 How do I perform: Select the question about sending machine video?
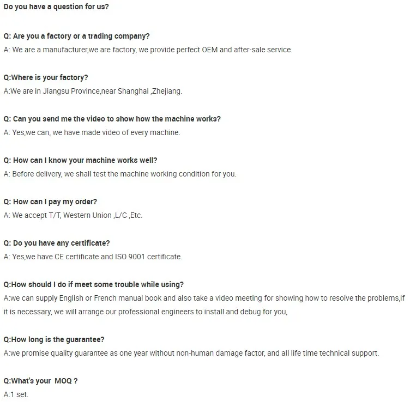click(112, 119)
